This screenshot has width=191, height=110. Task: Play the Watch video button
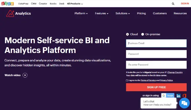25,75
